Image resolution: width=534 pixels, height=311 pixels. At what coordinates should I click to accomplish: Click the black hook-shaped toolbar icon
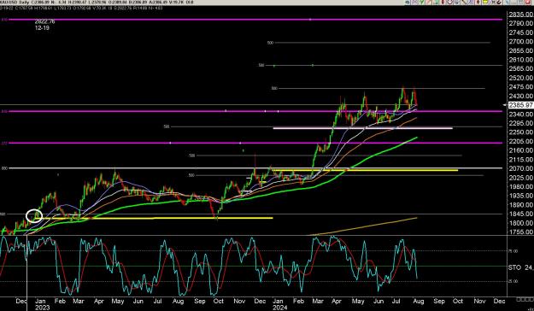coord(500,2)
